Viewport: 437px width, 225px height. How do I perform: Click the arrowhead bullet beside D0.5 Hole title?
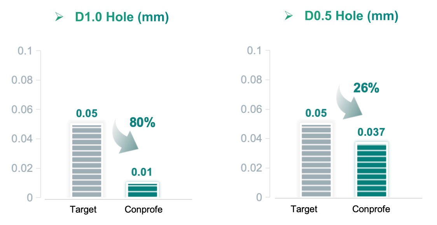pyautogui.click(x=288, y=16)
